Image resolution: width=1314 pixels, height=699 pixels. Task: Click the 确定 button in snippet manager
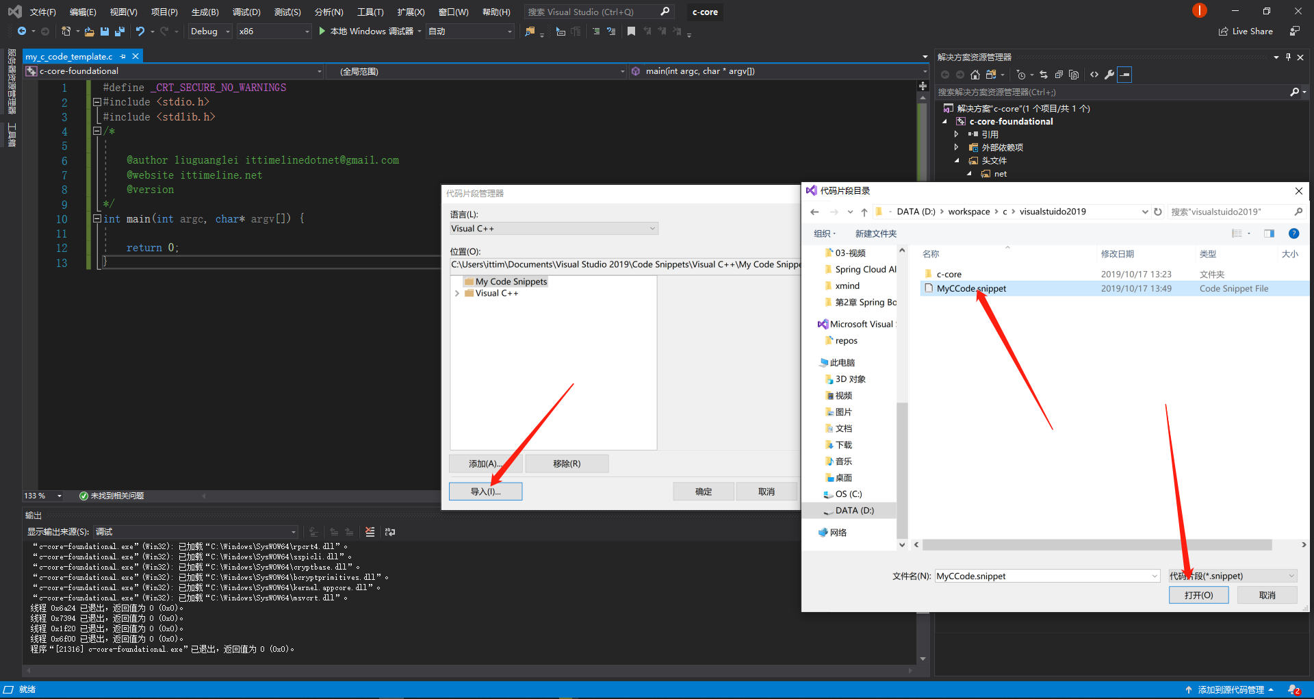704,492
